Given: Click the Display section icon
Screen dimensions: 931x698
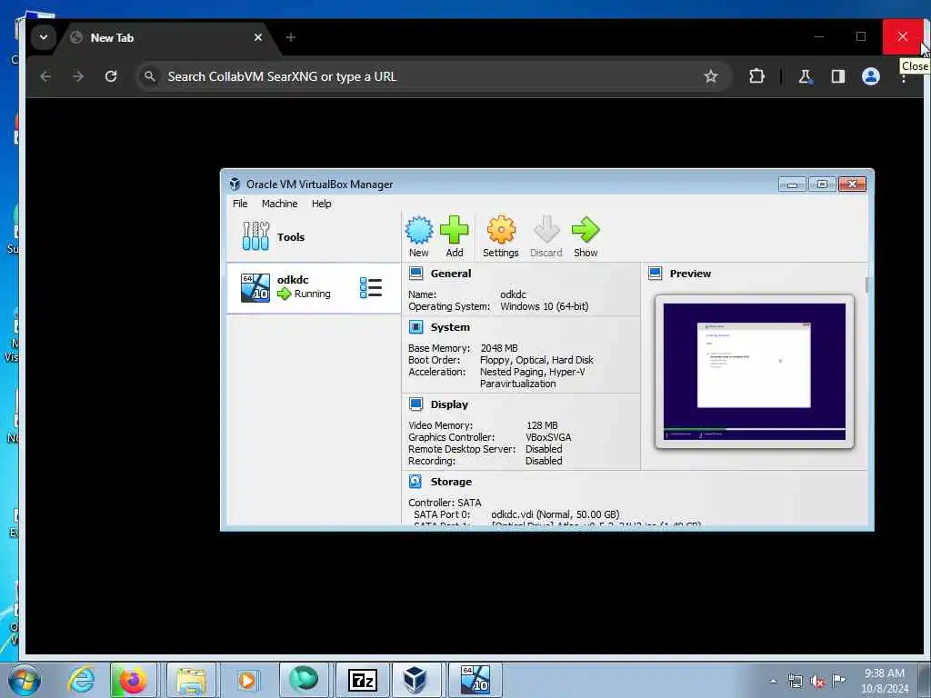Looking at the screenshot, I should coord(416,404).
